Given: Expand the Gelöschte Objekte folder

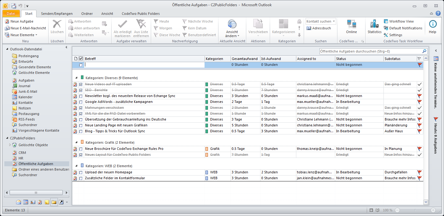Looking at the screenshot, I should (x=10, y=145).
